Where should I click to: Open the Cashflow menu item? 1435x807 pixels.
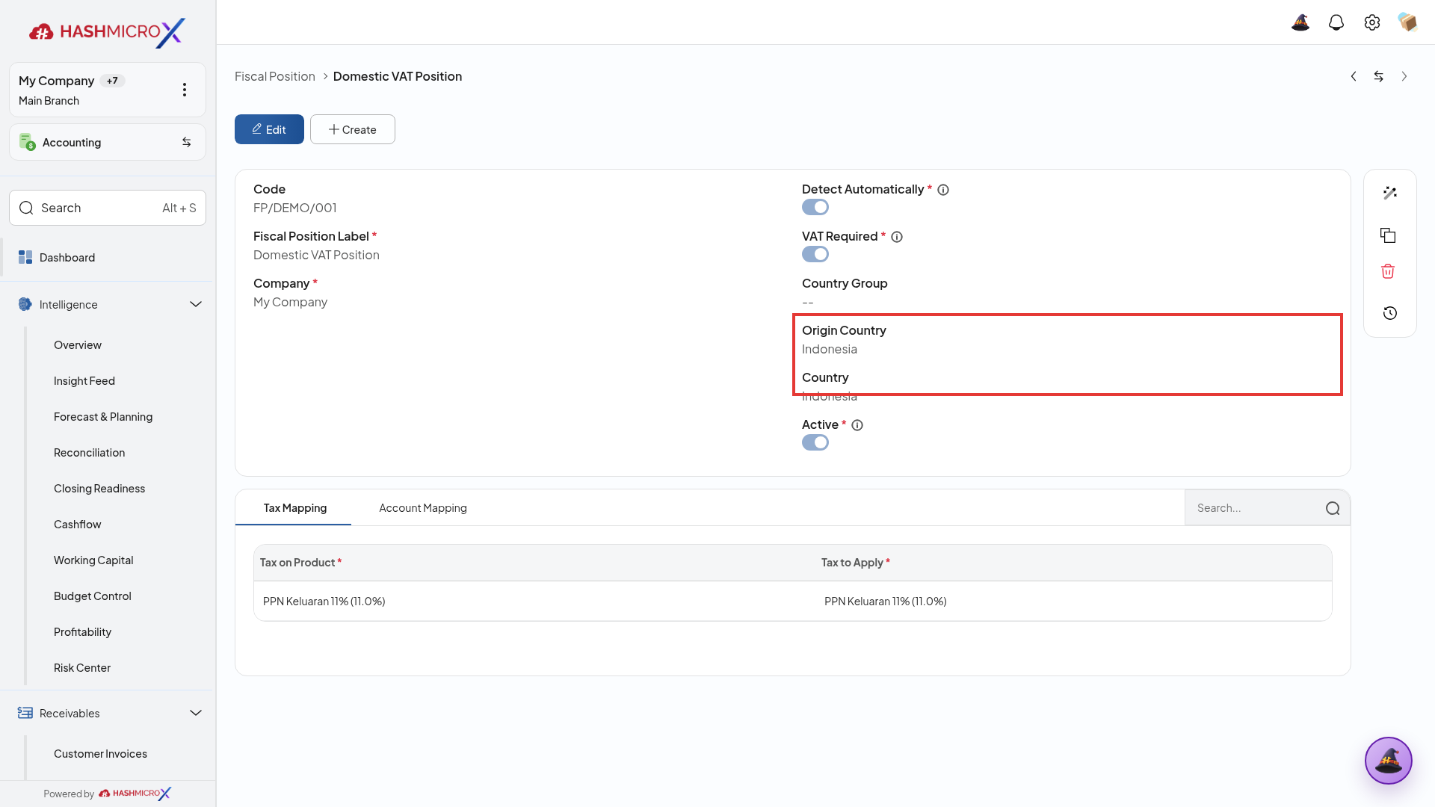tap(77, 525)
